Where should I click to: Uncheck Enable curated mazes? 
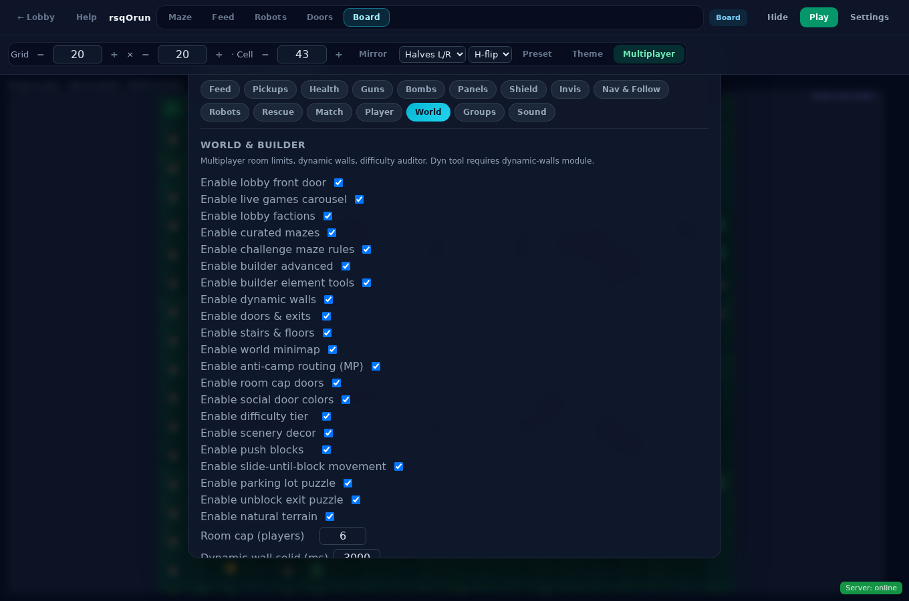point(332,233)
